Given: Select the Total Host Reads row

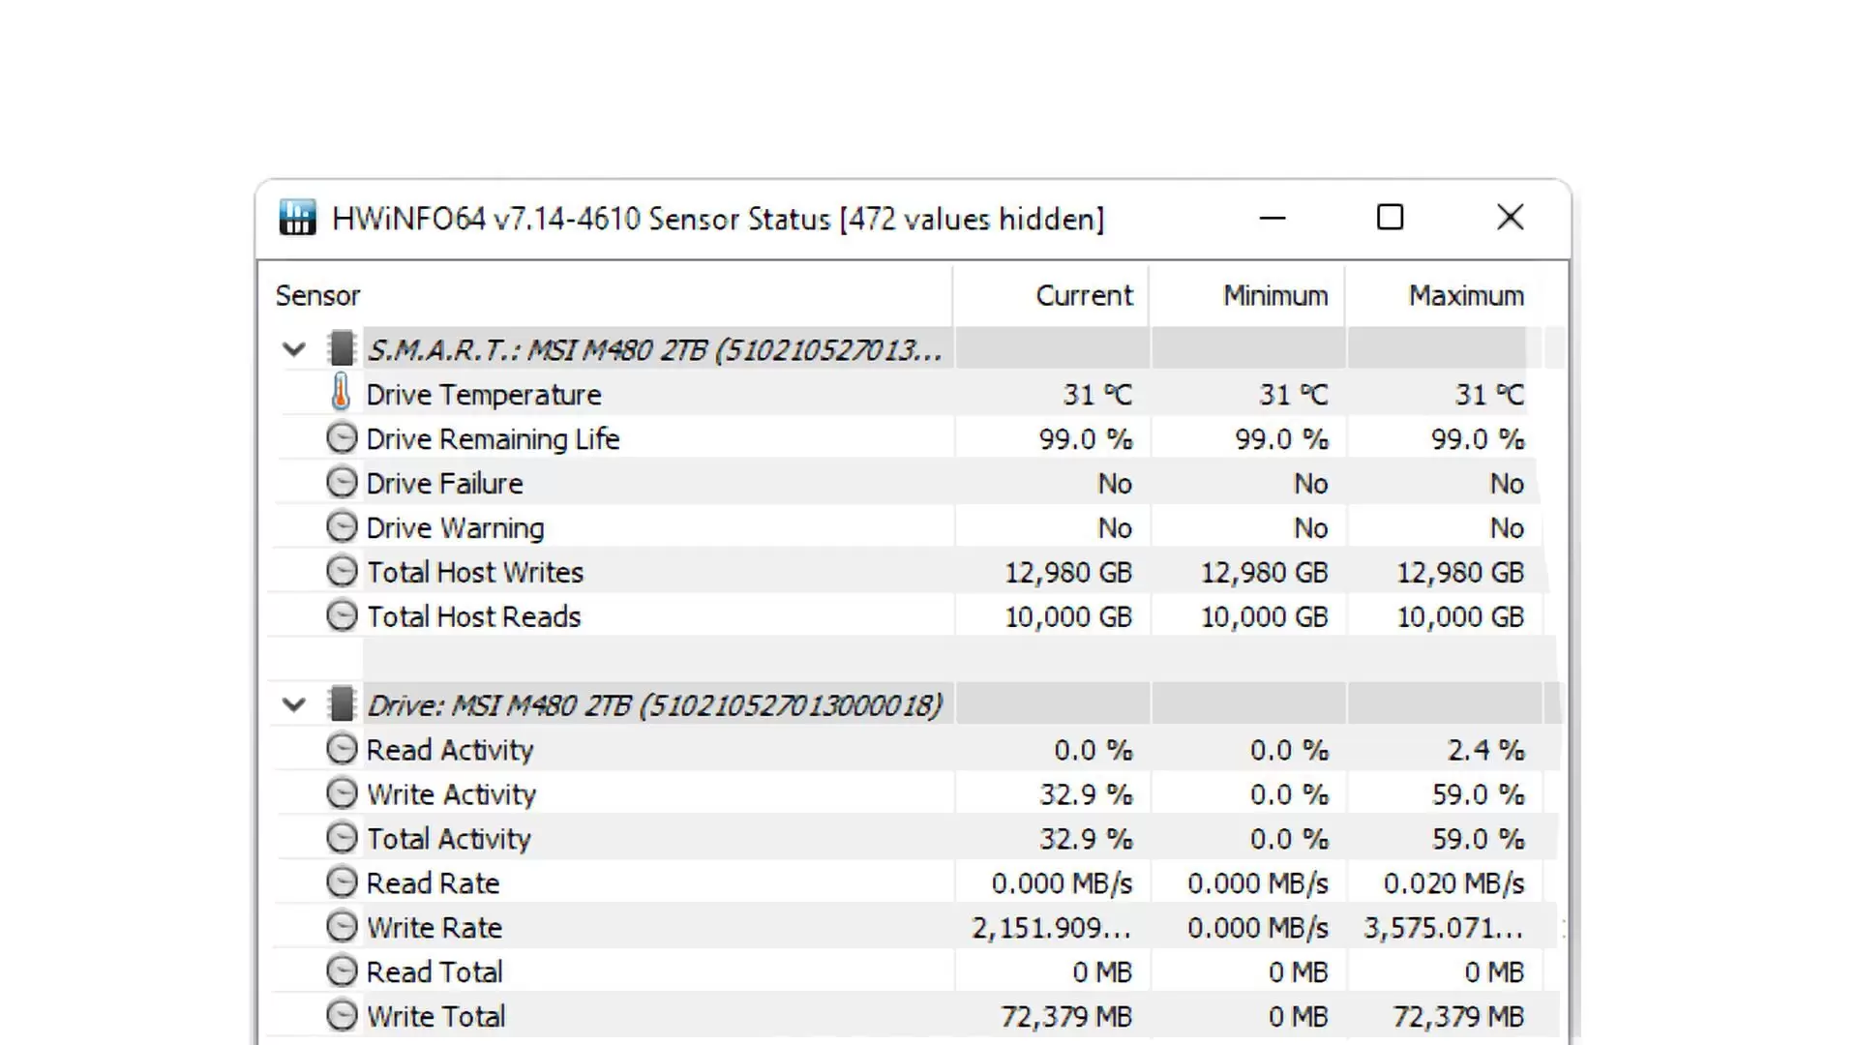Looking at the screenshot, I should [x=473, y=617].
